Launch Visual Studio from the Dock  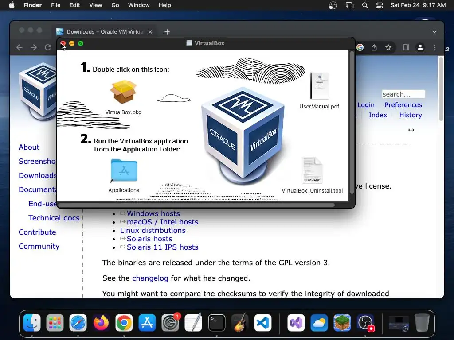[x=296, y=322]
